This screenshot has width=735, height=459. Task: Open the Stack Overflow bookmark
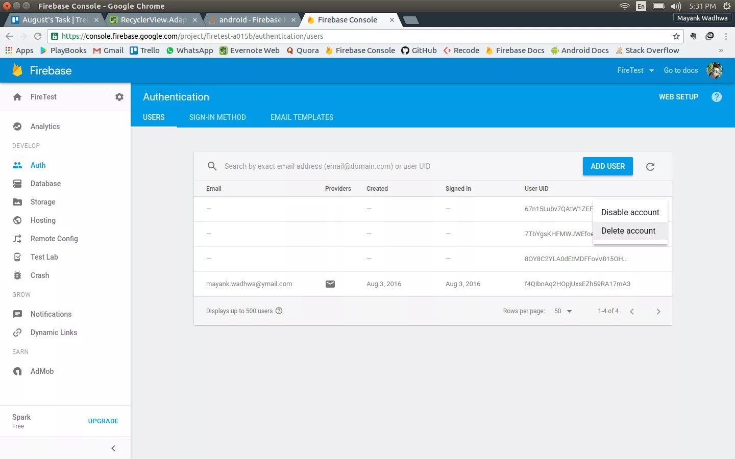[647, 50]
